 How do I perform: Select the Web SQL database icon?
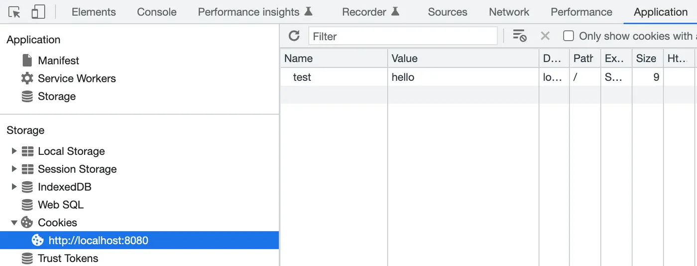[27, 205]
